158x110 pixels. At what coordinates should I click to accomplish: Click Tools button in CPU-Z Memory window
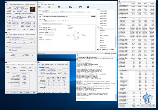click(21, 92)
